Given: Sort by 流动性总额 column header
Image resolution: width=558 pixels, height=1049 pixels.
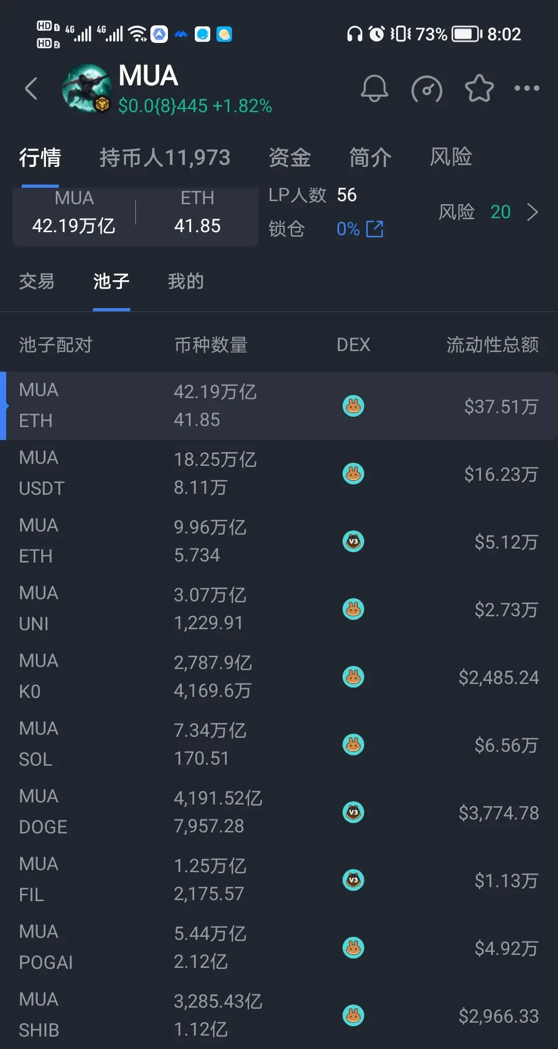Looking at the screenshot, I should [x=492, y=344].
